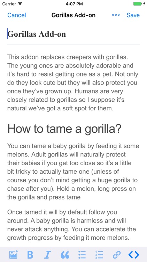This screenshot has height=262, width=147.
Task: Switch to HTML code view icon
Action: (x=134, y=255)
